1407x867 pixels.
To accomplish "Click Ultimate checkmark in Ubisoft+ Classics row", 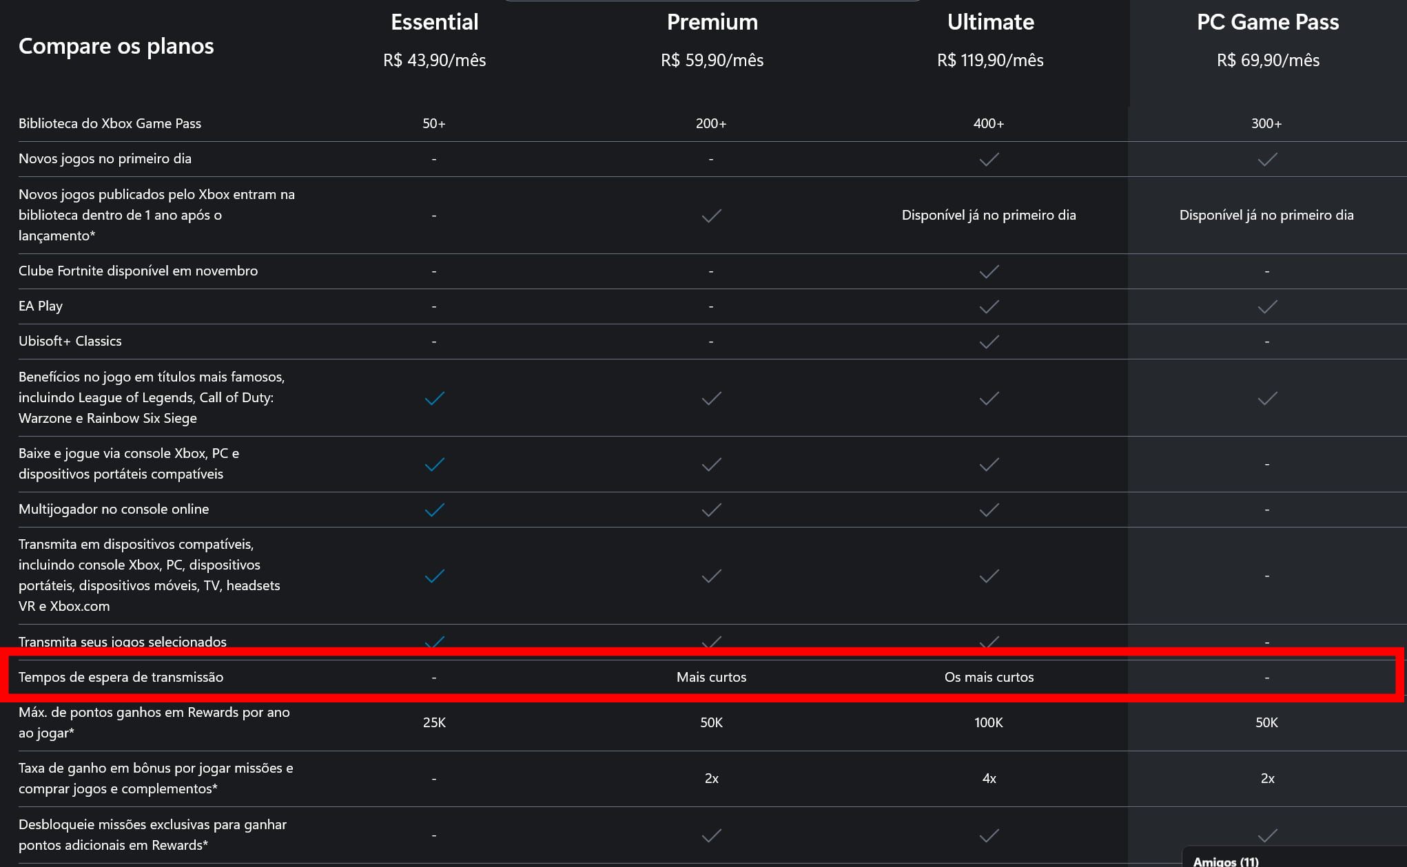I will coord(989,342).
